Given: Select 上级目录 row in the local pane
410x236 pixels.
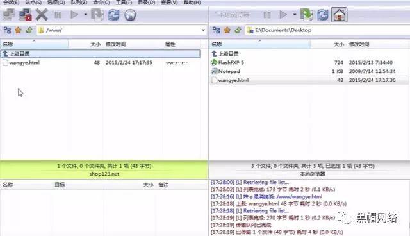Looking at the screenshot, I should [x=309, y=54].
